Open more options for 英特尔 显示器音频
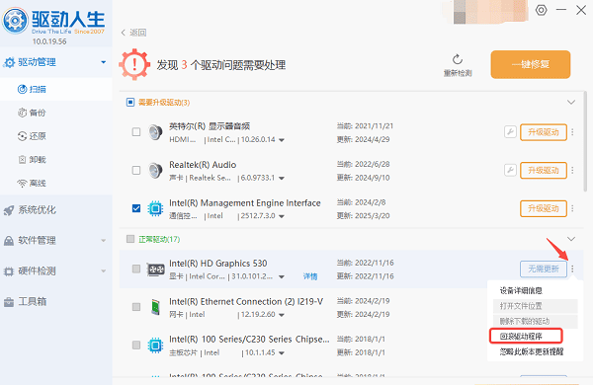The image size is (593, 385). point(572,132)
